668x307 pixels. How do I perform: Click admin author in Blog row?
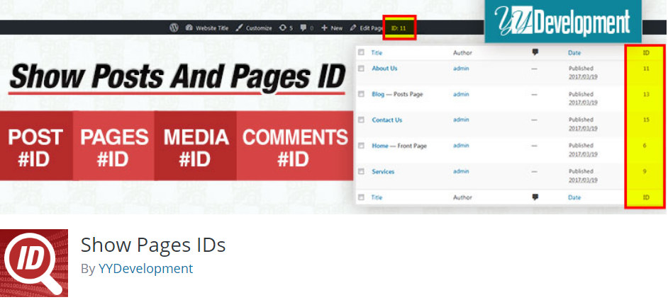[x=461, y=94]
